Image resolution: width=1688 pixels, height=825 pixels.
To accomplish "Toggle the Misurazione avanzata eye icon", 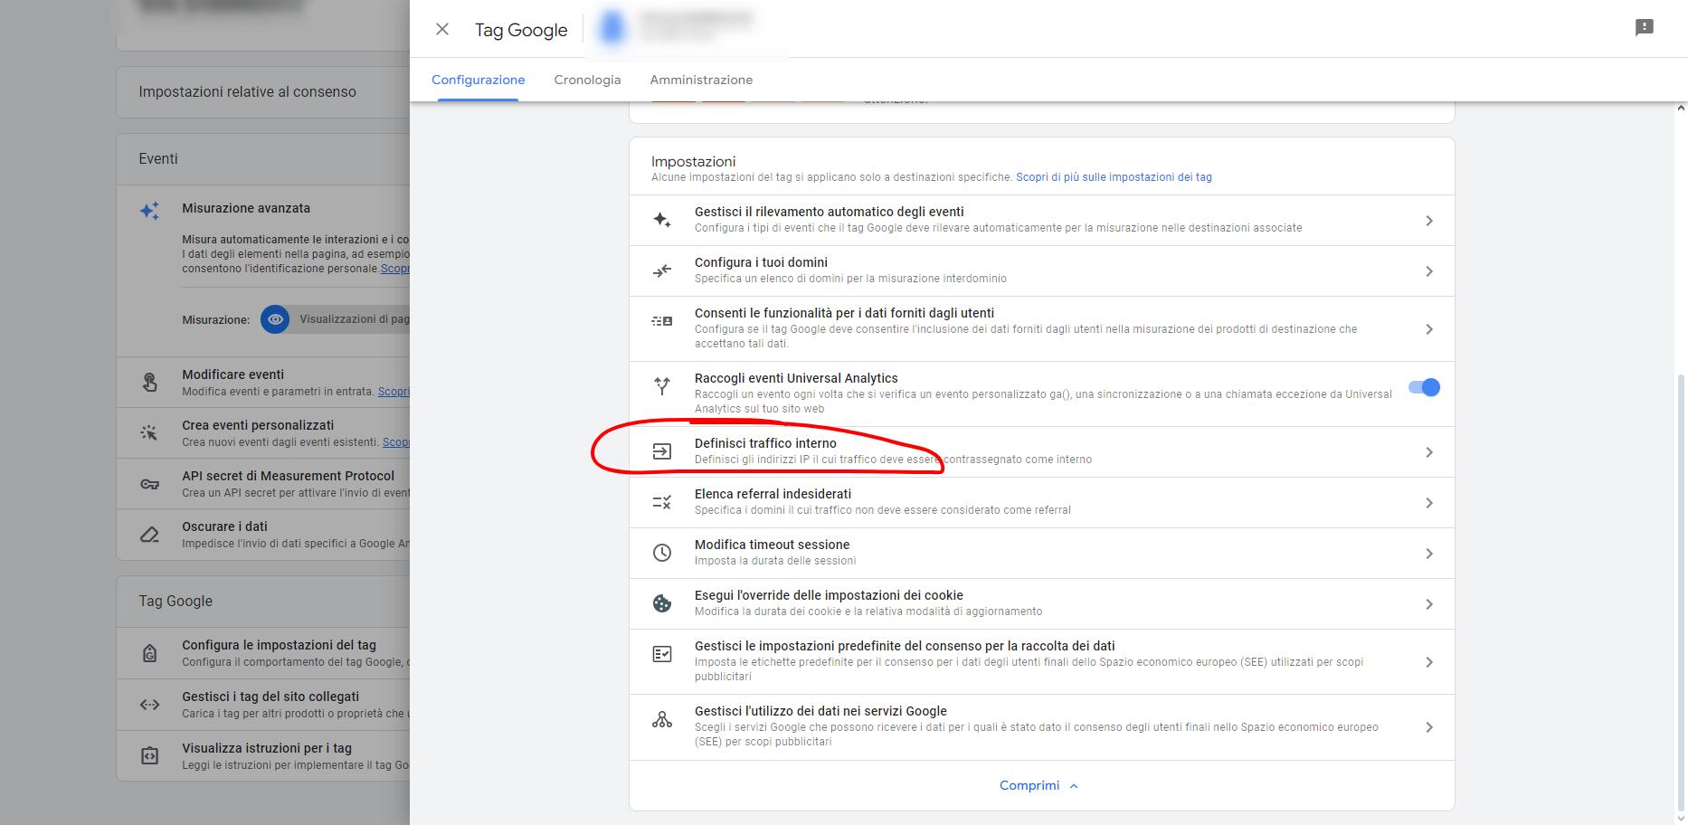I will pyautogui.click(x=275, y=319).
